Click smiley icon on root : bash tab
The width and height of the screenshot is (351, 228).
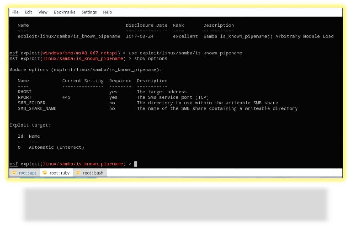[78, 172]
